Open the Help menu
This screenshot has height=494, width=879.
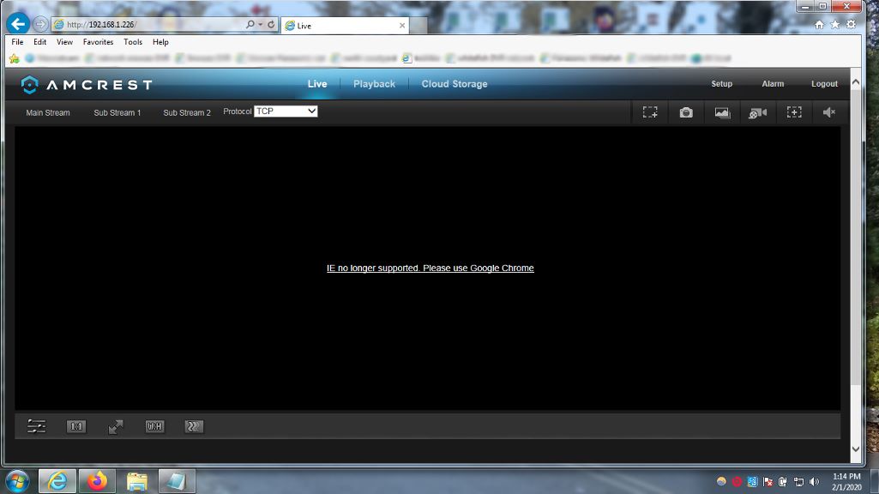160,42
